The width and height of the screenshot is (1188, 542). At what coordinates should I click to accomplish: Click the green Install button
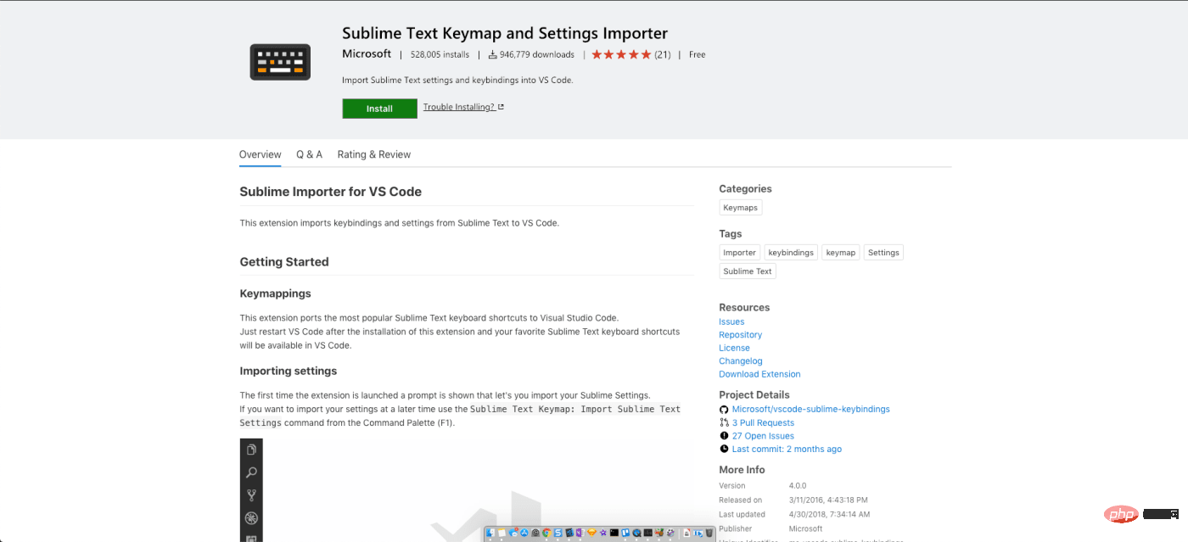tap(379, 109)
